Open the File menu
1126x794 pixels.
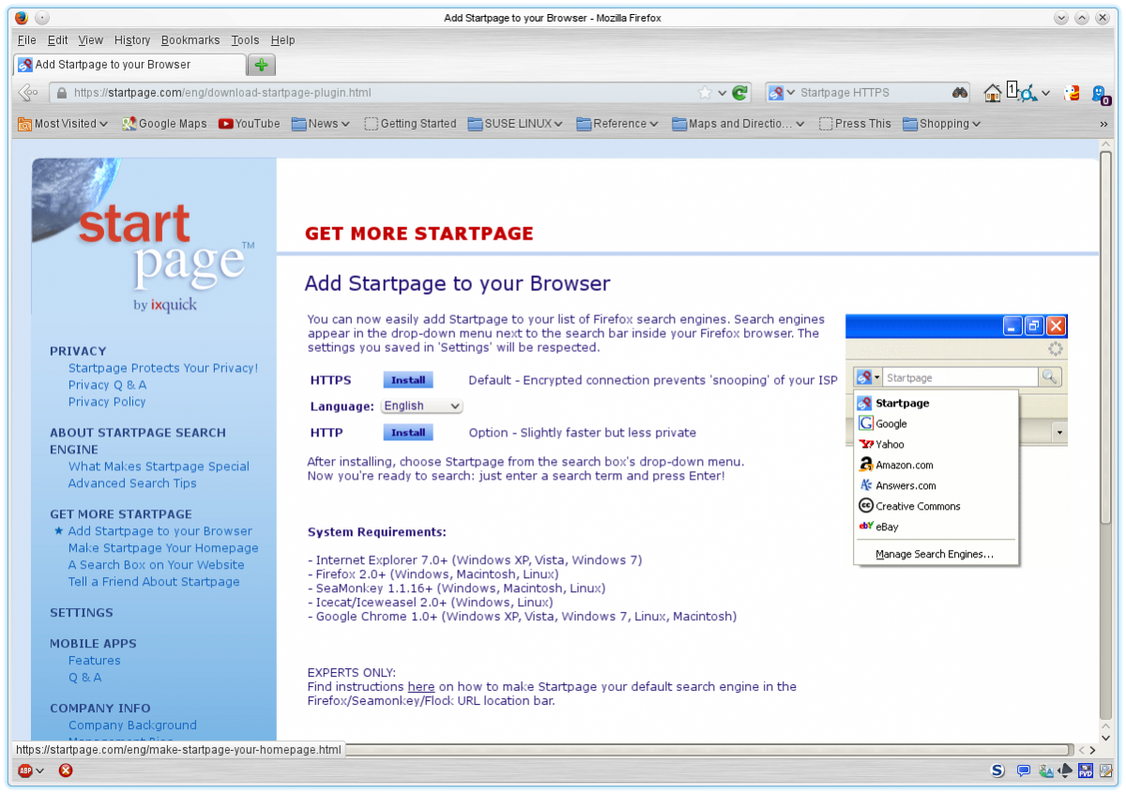click(26, 40)
